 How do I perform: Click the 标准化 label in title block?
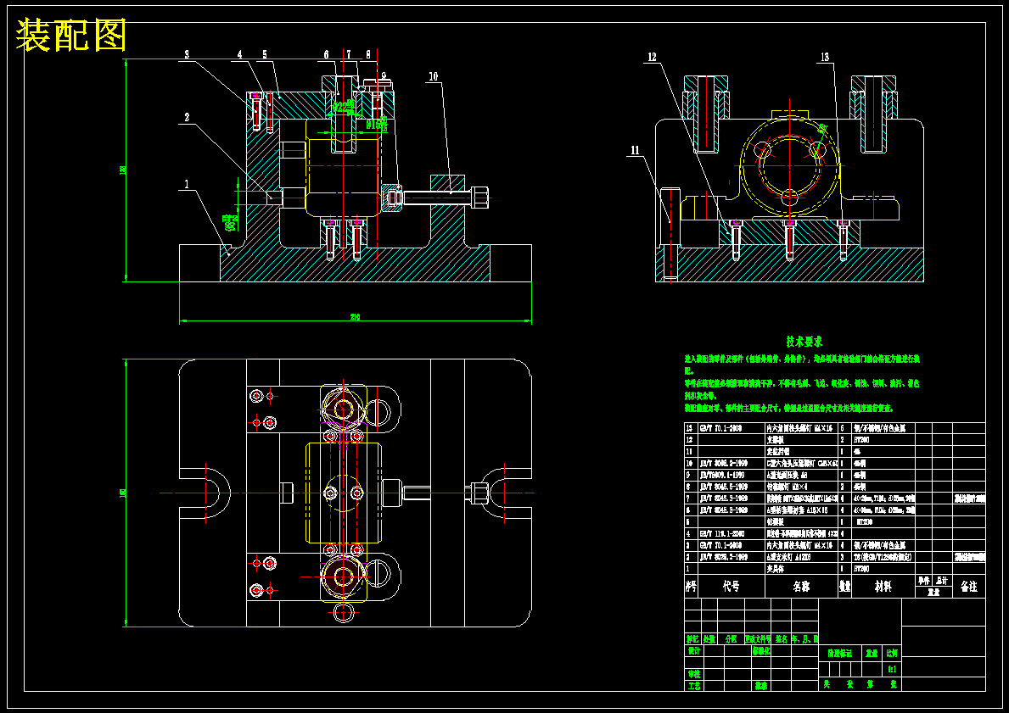(x=761, y=650)
